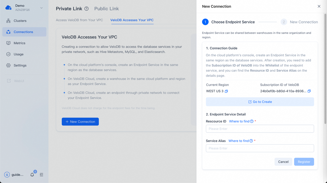
Task: Close the New Connection panel
Action: click(319, 6)
